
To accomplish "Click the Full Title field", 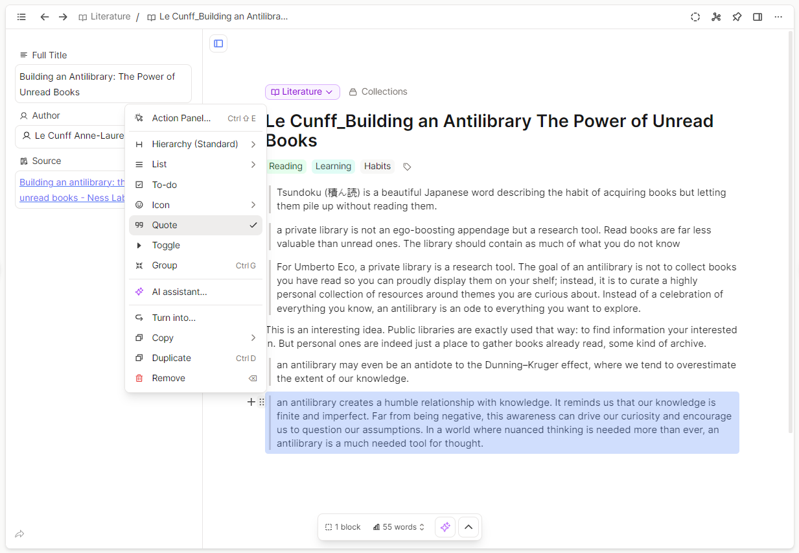I will click(x=104, y=84).
